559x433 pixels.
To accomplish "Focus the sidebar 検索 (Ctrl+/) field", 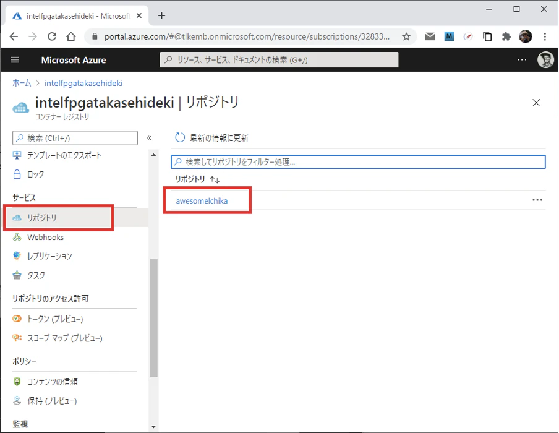I will tap(75, 138).
